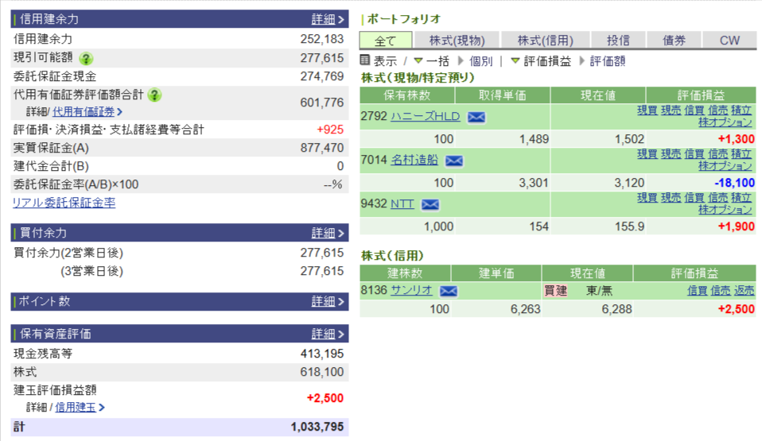Click the 252,183 信用建余力 value
The width and height of the screenshot is (762, 441).
pos(321,39)
